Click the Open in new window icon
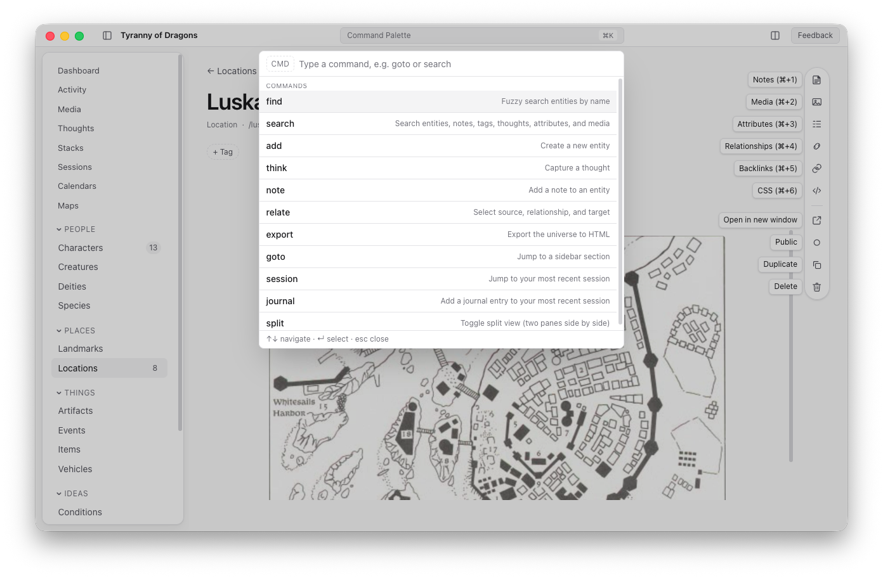 pos(817,221)
